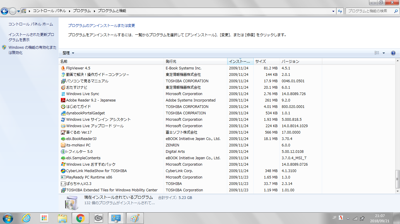Click the パソコンで見るマニュアル row icon

[x=63, y=81]
